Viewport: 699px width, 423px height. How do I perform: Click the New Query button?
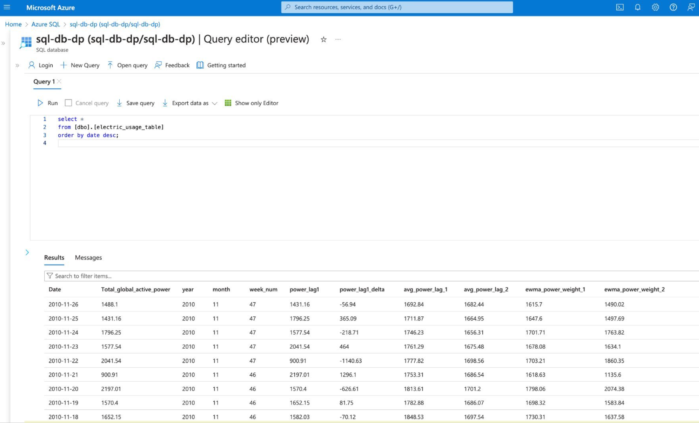(x=80, y=65)
